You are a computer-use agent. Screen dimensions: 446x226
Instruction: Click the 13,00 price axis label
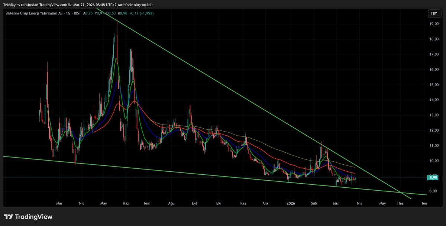tap(433, 115)
